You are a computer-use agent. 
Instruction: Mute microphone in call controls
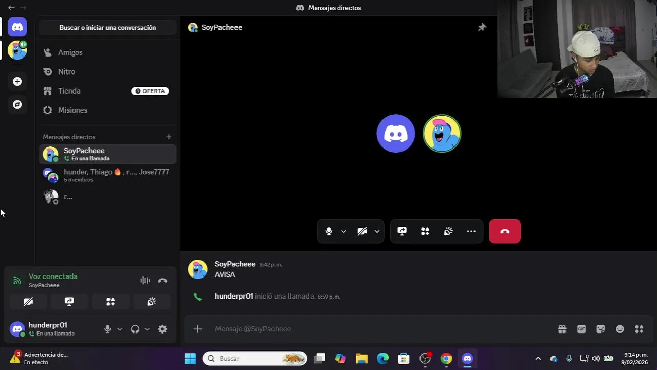329,231
